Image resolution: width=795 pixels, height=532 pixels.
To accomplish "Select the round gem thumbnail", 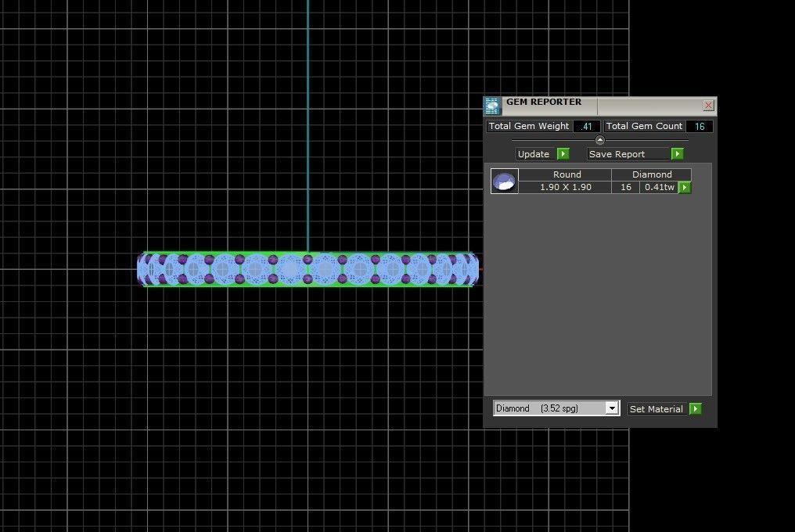I will coord(504,181).
